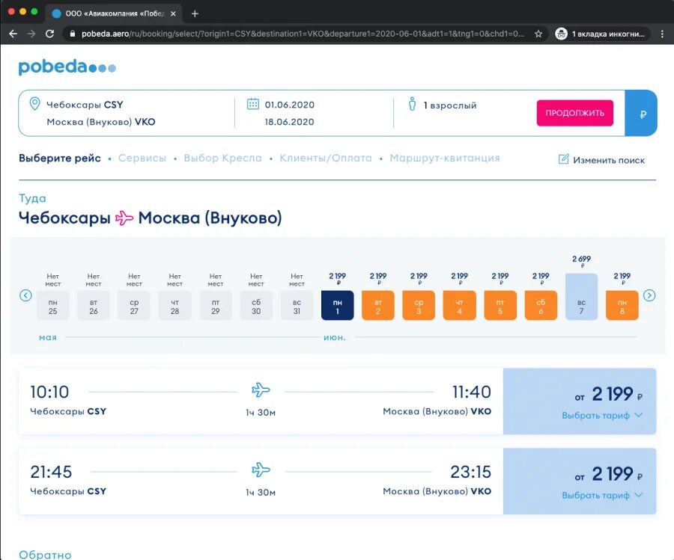674x560 pixels.
Task: Click the calendar icon near dates
Action: (x=253, y=104)
